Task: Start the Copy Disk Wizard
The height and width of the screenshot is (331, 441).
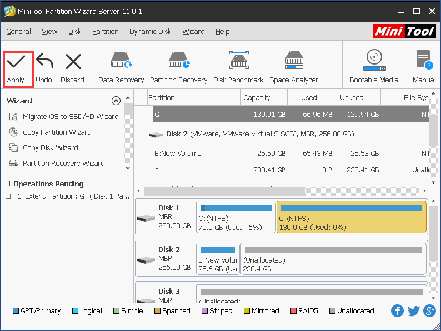Action: [x=50, y=148]
